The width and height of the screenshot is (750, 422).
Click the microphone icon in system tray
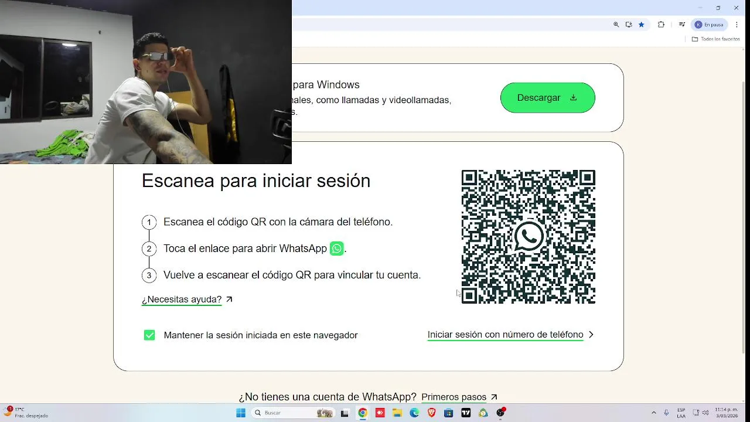point(667,413)
